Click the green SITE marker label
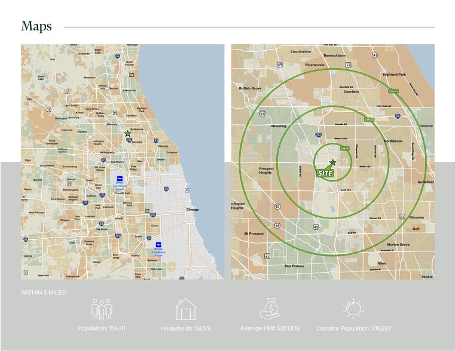 click(325, 173)
